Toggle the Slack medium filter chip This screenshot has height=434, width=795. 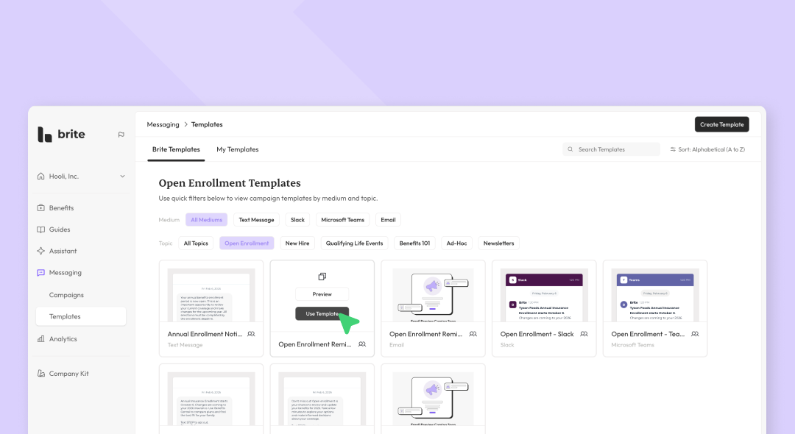pyautogui.click(x=297, y=220)
